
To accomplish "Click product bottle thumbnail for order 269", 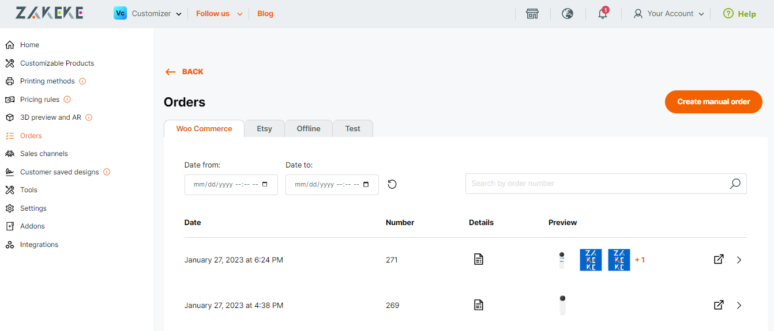I will coord(562,305).
